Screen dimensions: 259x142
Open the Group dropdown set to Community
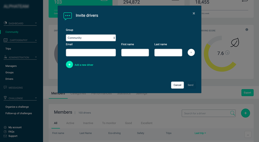click(91, 38)
